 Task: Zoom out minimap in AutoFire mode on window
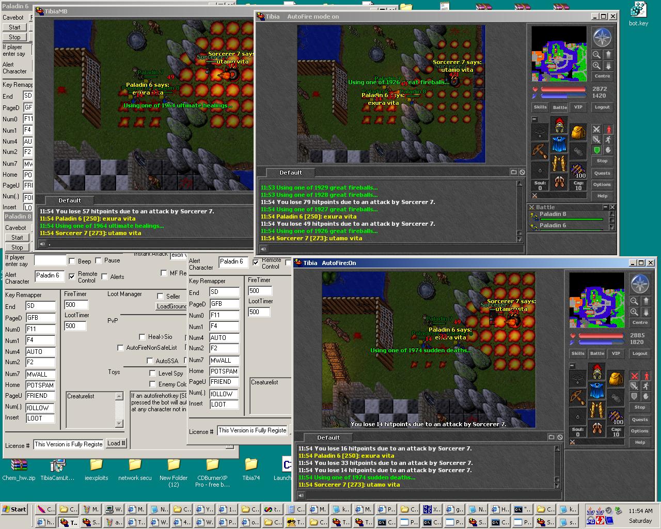[596, 54]
